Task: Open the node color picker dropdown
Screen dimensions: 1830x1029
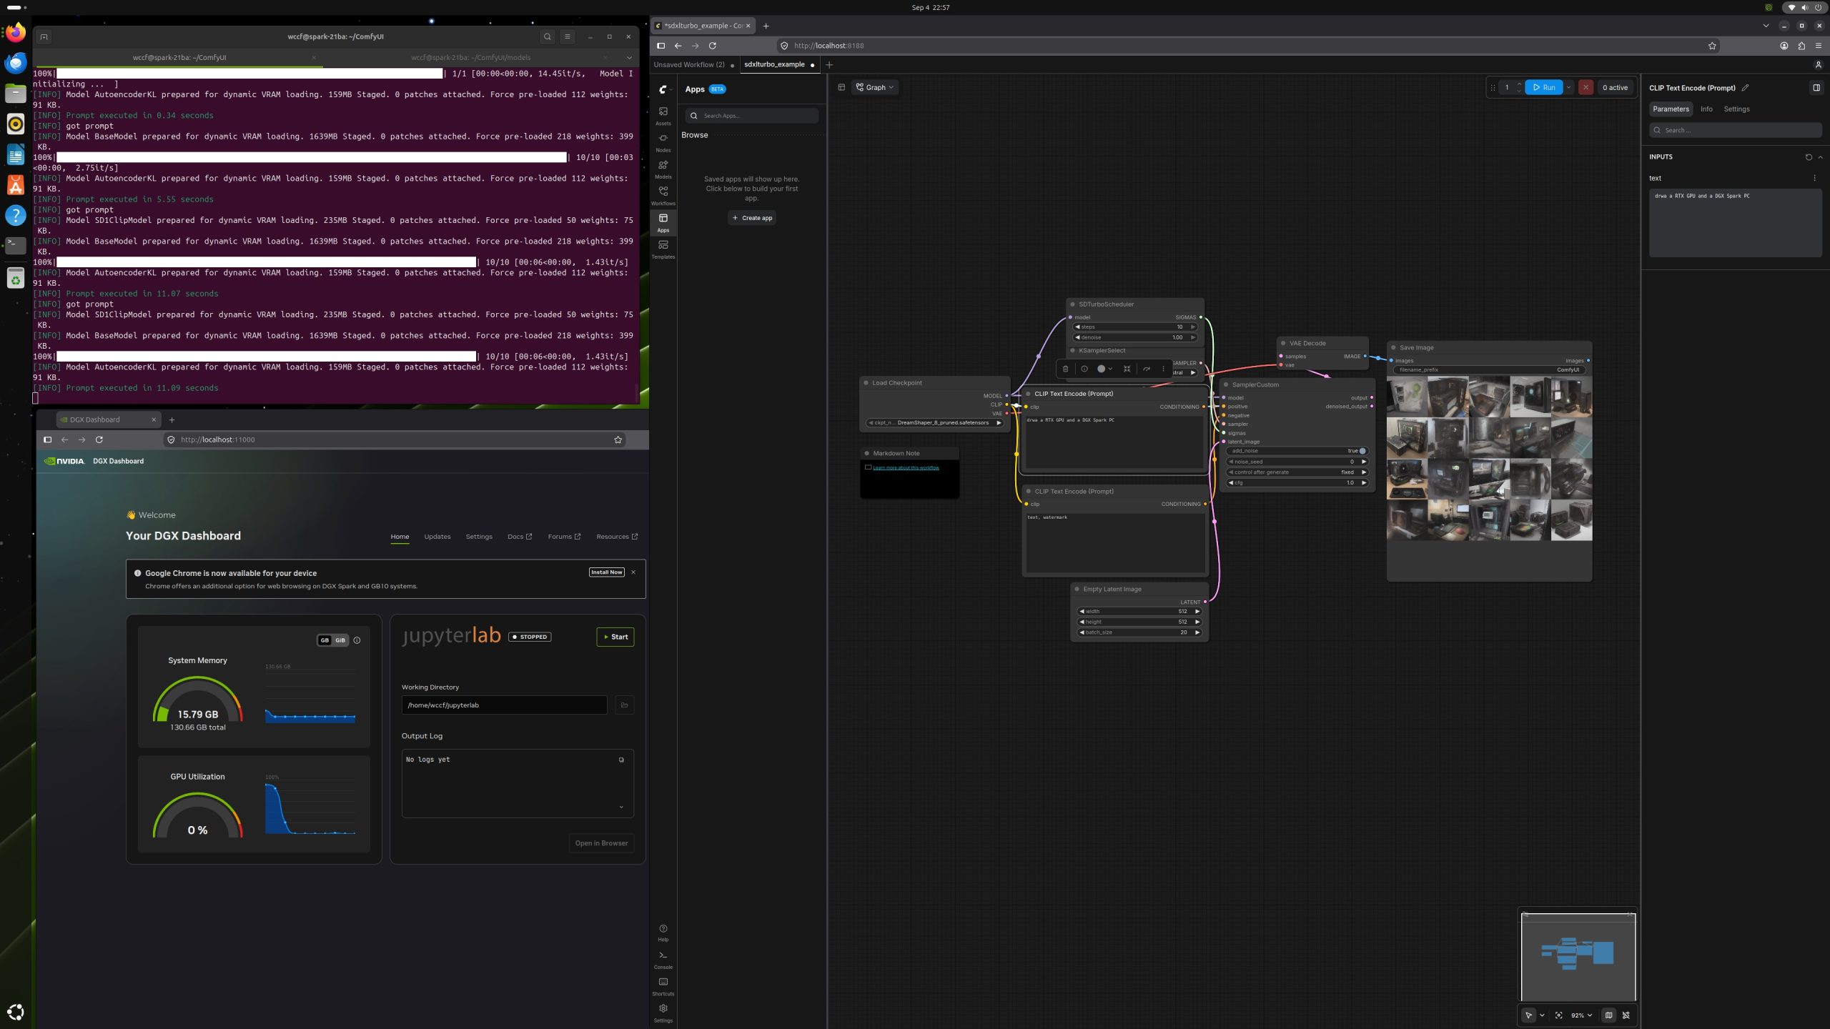Action: (x=1104, y=369)
